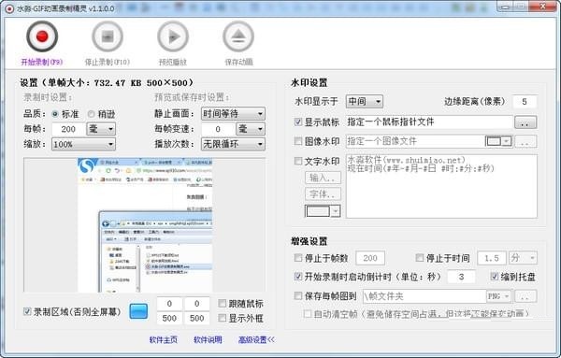
Task: Select the 标准 quality radio button
Action: [x=55, y=114]
